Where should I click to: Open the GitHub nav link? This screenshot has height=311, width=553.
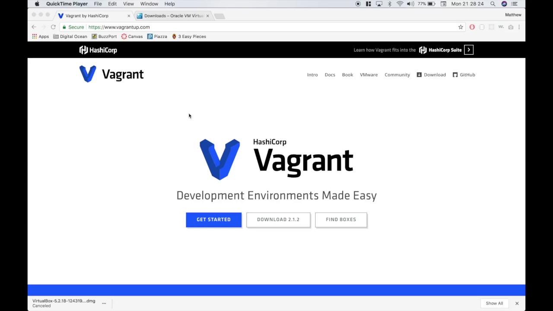coord(464,75)
